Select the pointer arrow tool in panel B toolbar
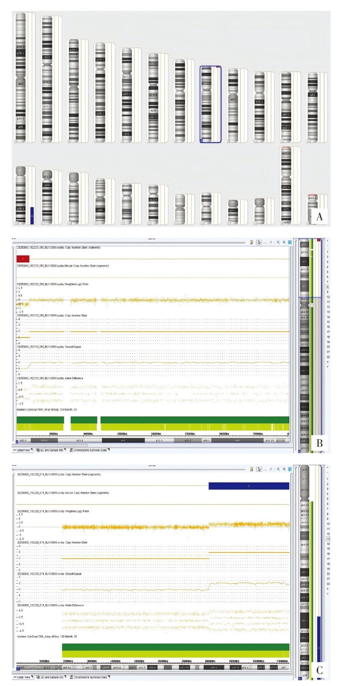This screenshot has width=337, height=686. tap(259, 243)
